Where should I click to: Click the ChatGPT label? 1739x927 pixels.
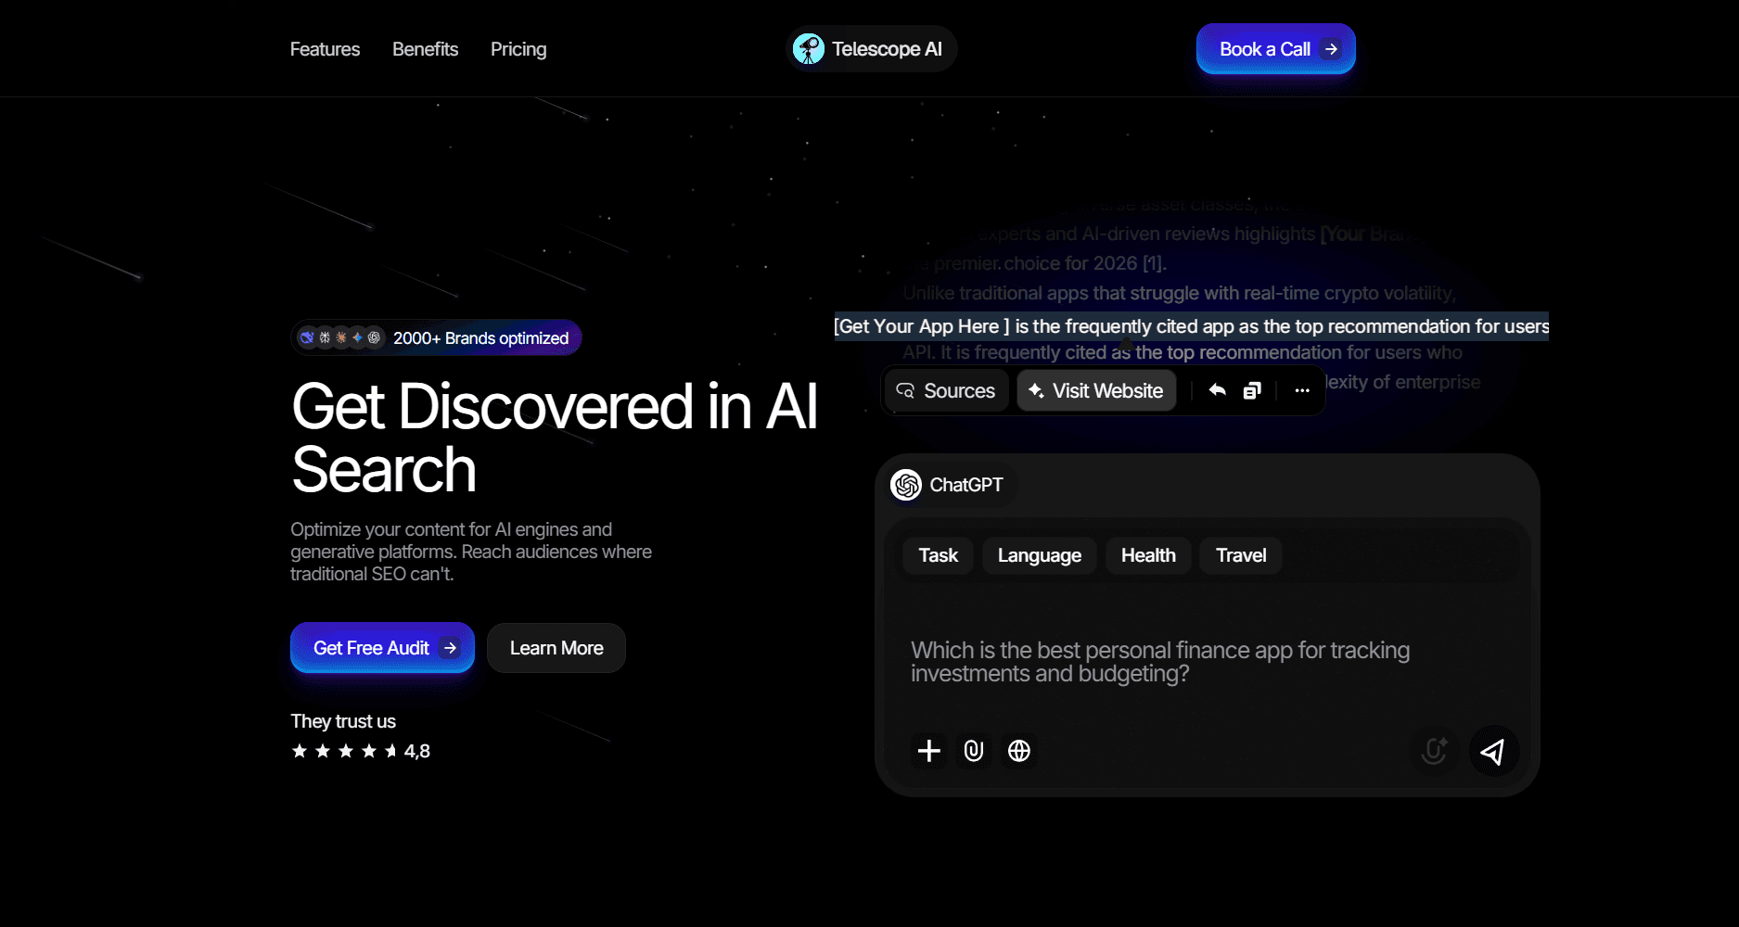coord(966,485)
